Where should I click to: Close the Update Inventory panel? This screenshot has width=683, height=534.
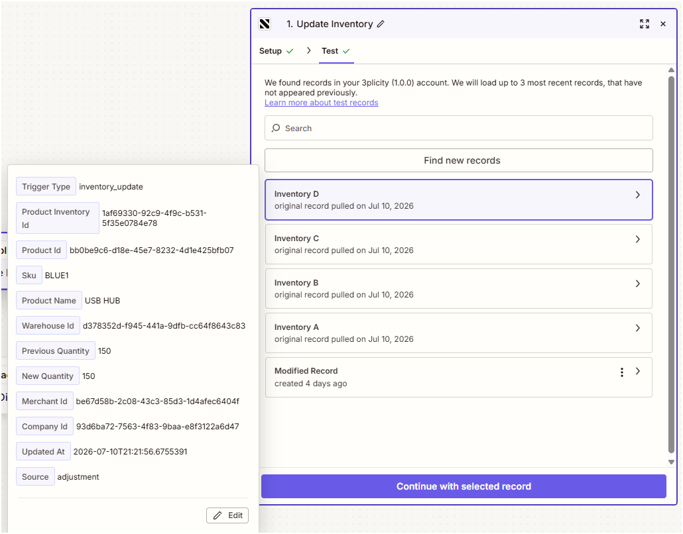(x=663, y=24)
